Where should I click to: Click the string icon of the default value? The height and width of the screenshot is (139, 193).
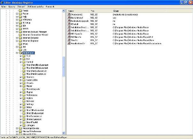click(69, 14)
